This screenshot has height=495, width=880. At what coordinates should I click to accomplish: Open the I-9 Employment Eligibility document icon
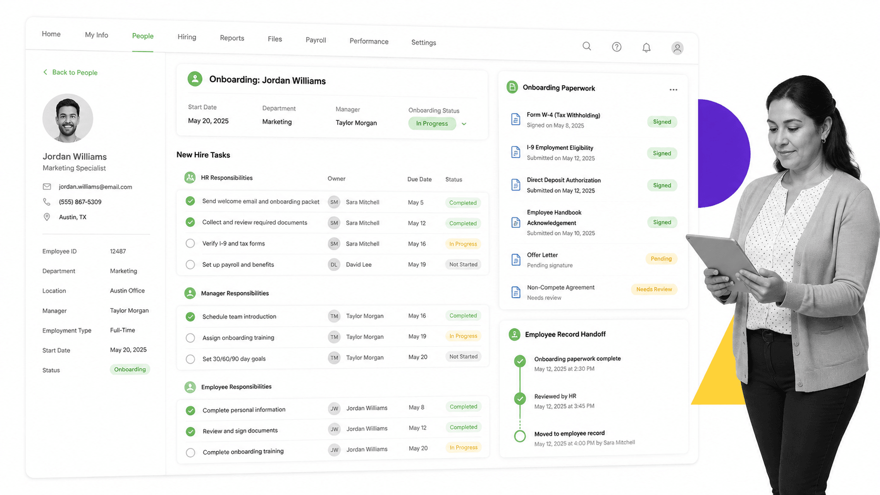tap(516, 152)
